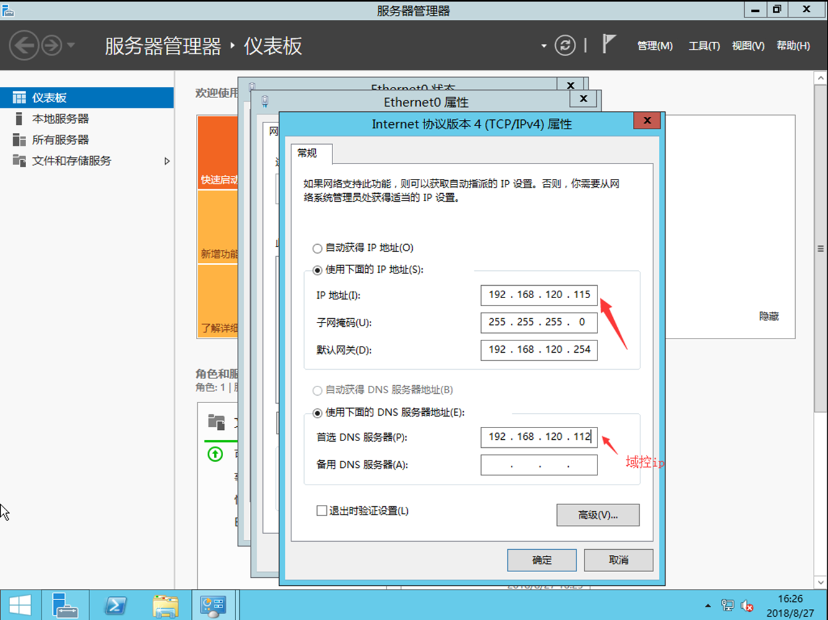Click the 快速启动 tile
This screenshot has height=620, width=828.
[218, 153]
